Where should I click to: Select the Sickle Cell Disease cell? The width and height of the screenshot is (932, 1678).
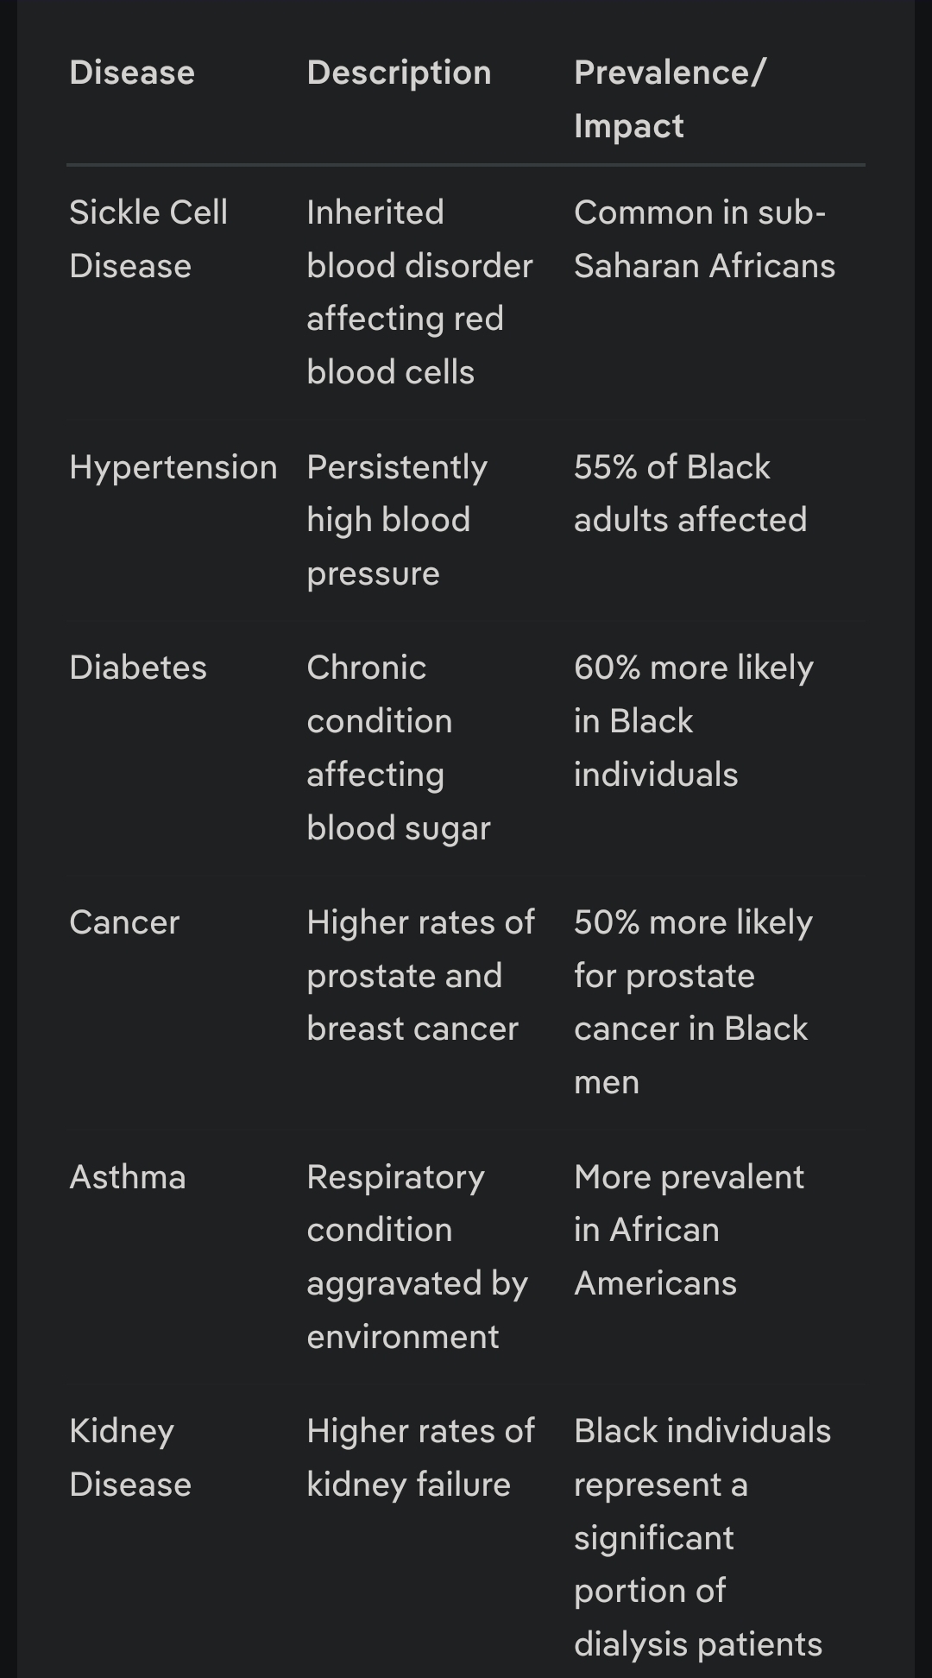pyautogui.click(x=148, y=239)
